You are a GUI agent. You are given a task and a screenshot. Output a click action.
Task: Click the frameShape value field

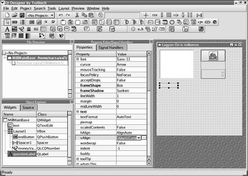pos(132,85)
